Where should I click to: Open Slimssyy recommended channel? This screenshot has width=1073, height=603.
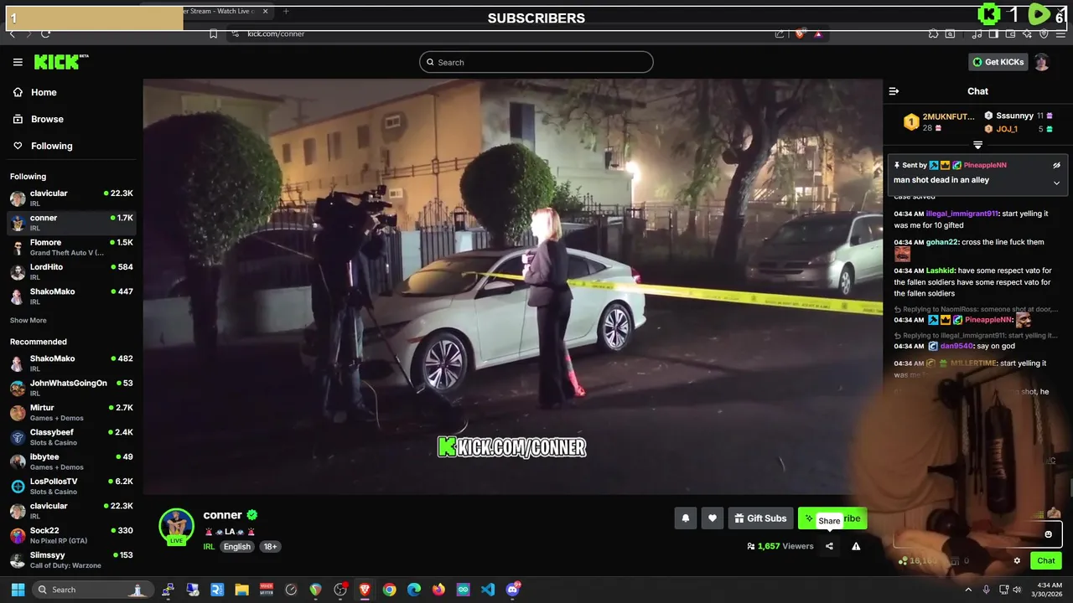point(71,559)
